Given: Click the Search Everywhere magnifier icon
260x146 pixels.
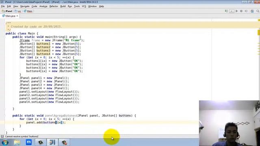Looking at the screenshot, I should click(x=258, y=11).
